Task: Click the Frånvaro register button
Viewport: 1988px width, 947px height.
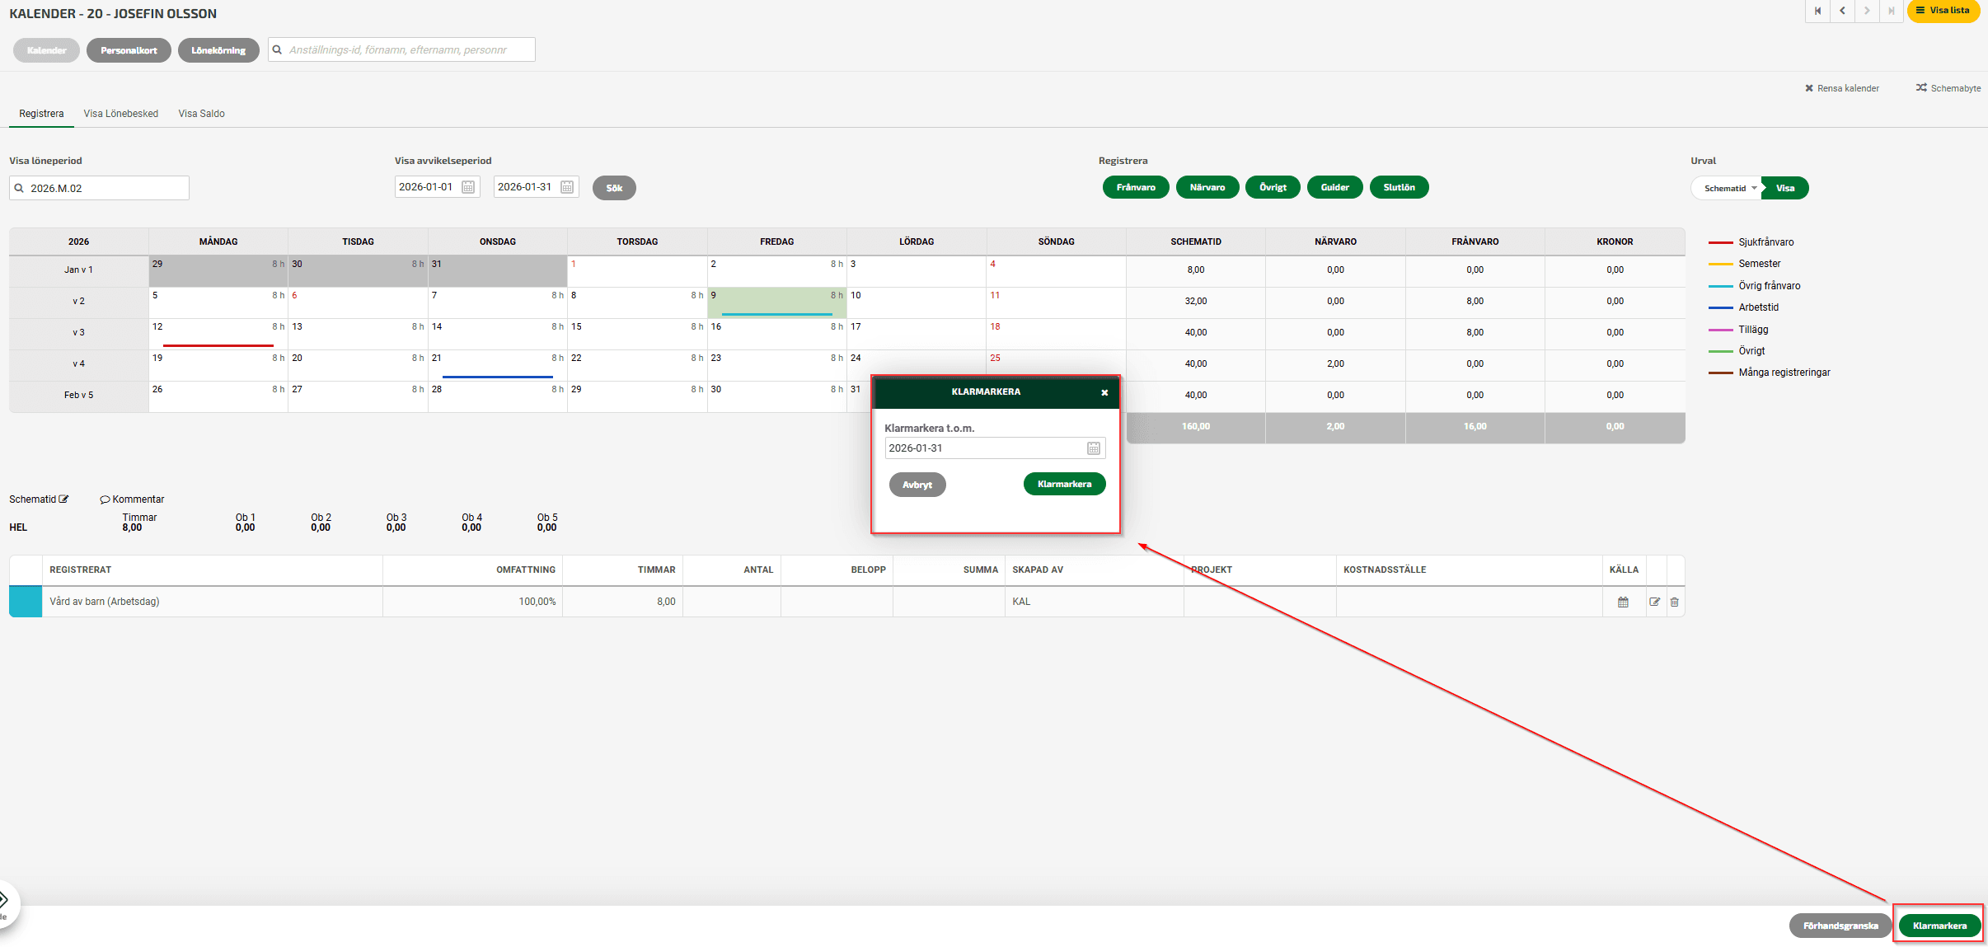Action: coord(1135,188)
